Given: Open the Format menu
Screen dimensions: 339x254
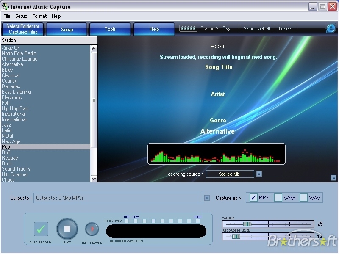Looking at the screenshot, I should point(39,16).
